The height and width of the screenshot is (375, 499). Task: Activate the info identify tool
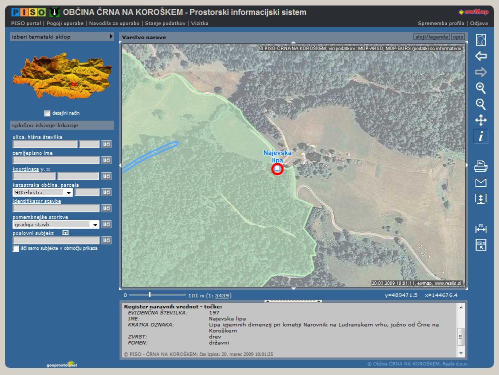click(x=480, y=137)
